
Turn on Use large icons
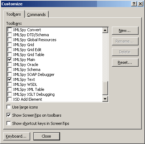click(9, 107)
